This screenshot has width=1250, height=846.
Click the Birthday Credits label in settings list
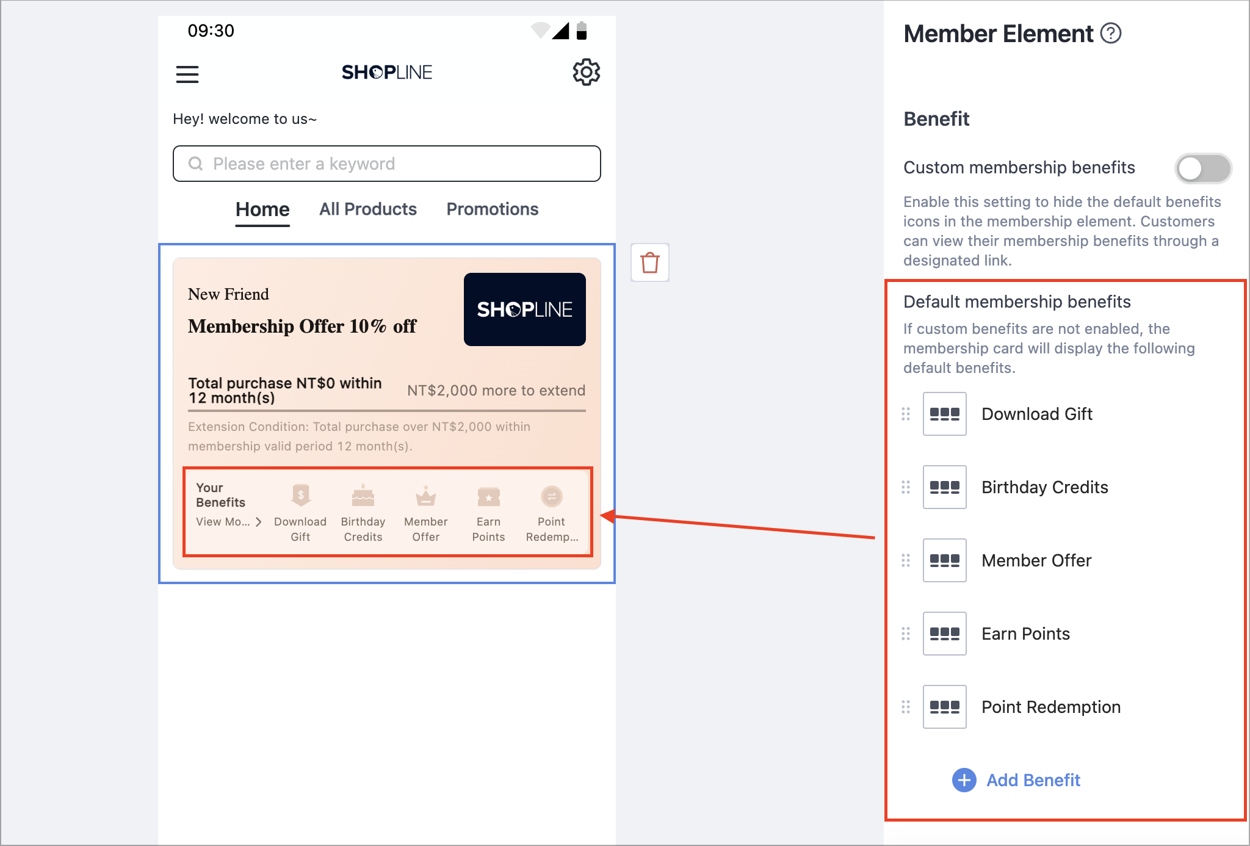pos(1045,487)
